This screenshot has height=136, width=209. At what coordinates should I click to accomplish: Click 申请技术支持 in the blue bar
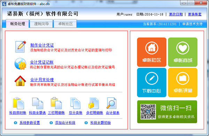click(192, 24)
